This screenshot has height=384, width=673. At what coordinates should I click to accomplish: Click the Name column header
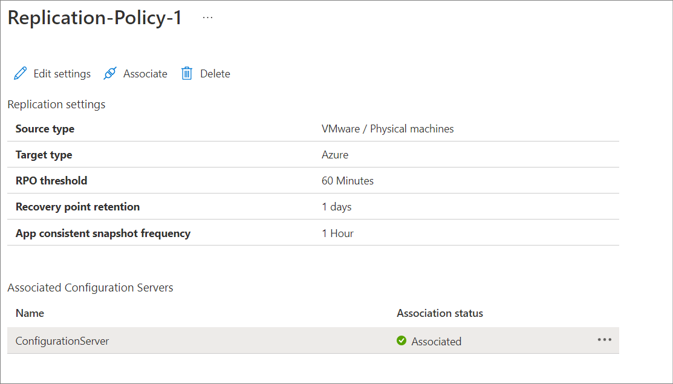pos(29,313)
